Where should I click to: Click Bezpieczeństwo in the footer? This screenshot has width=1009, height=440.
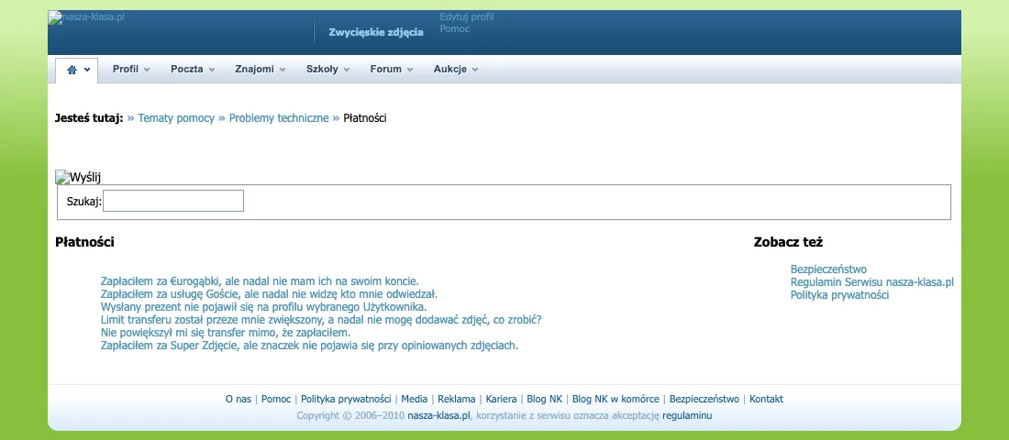704,399
